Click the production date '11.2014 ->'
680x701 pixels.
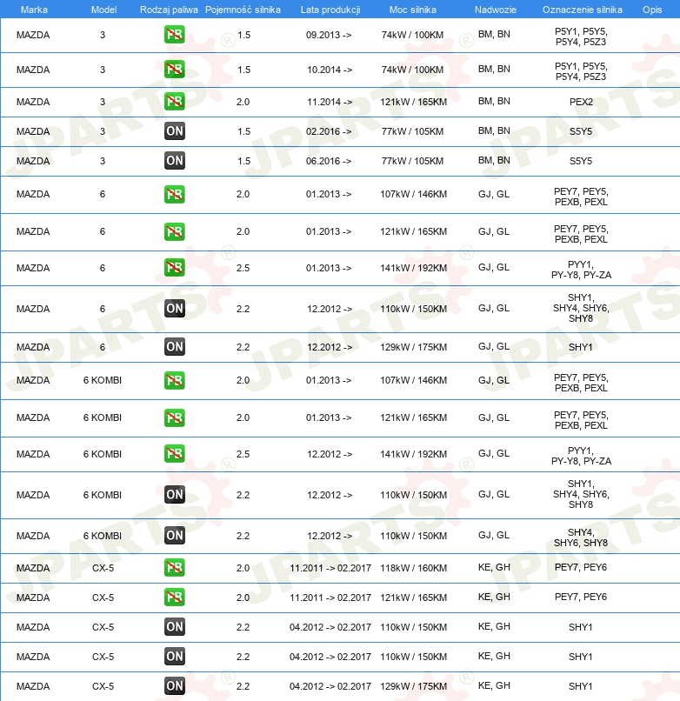tap(330, 102)
